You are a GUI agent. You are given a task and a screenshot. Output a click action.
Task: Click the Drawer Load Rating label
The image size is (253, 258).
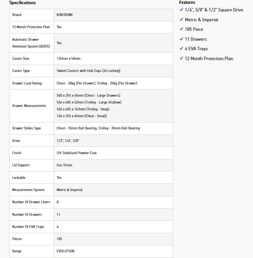click(x=27, y=83)
